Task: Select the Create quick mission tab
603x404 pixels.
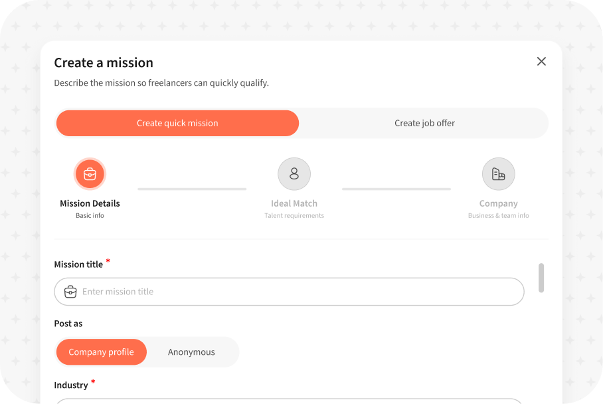Action: 177,123
